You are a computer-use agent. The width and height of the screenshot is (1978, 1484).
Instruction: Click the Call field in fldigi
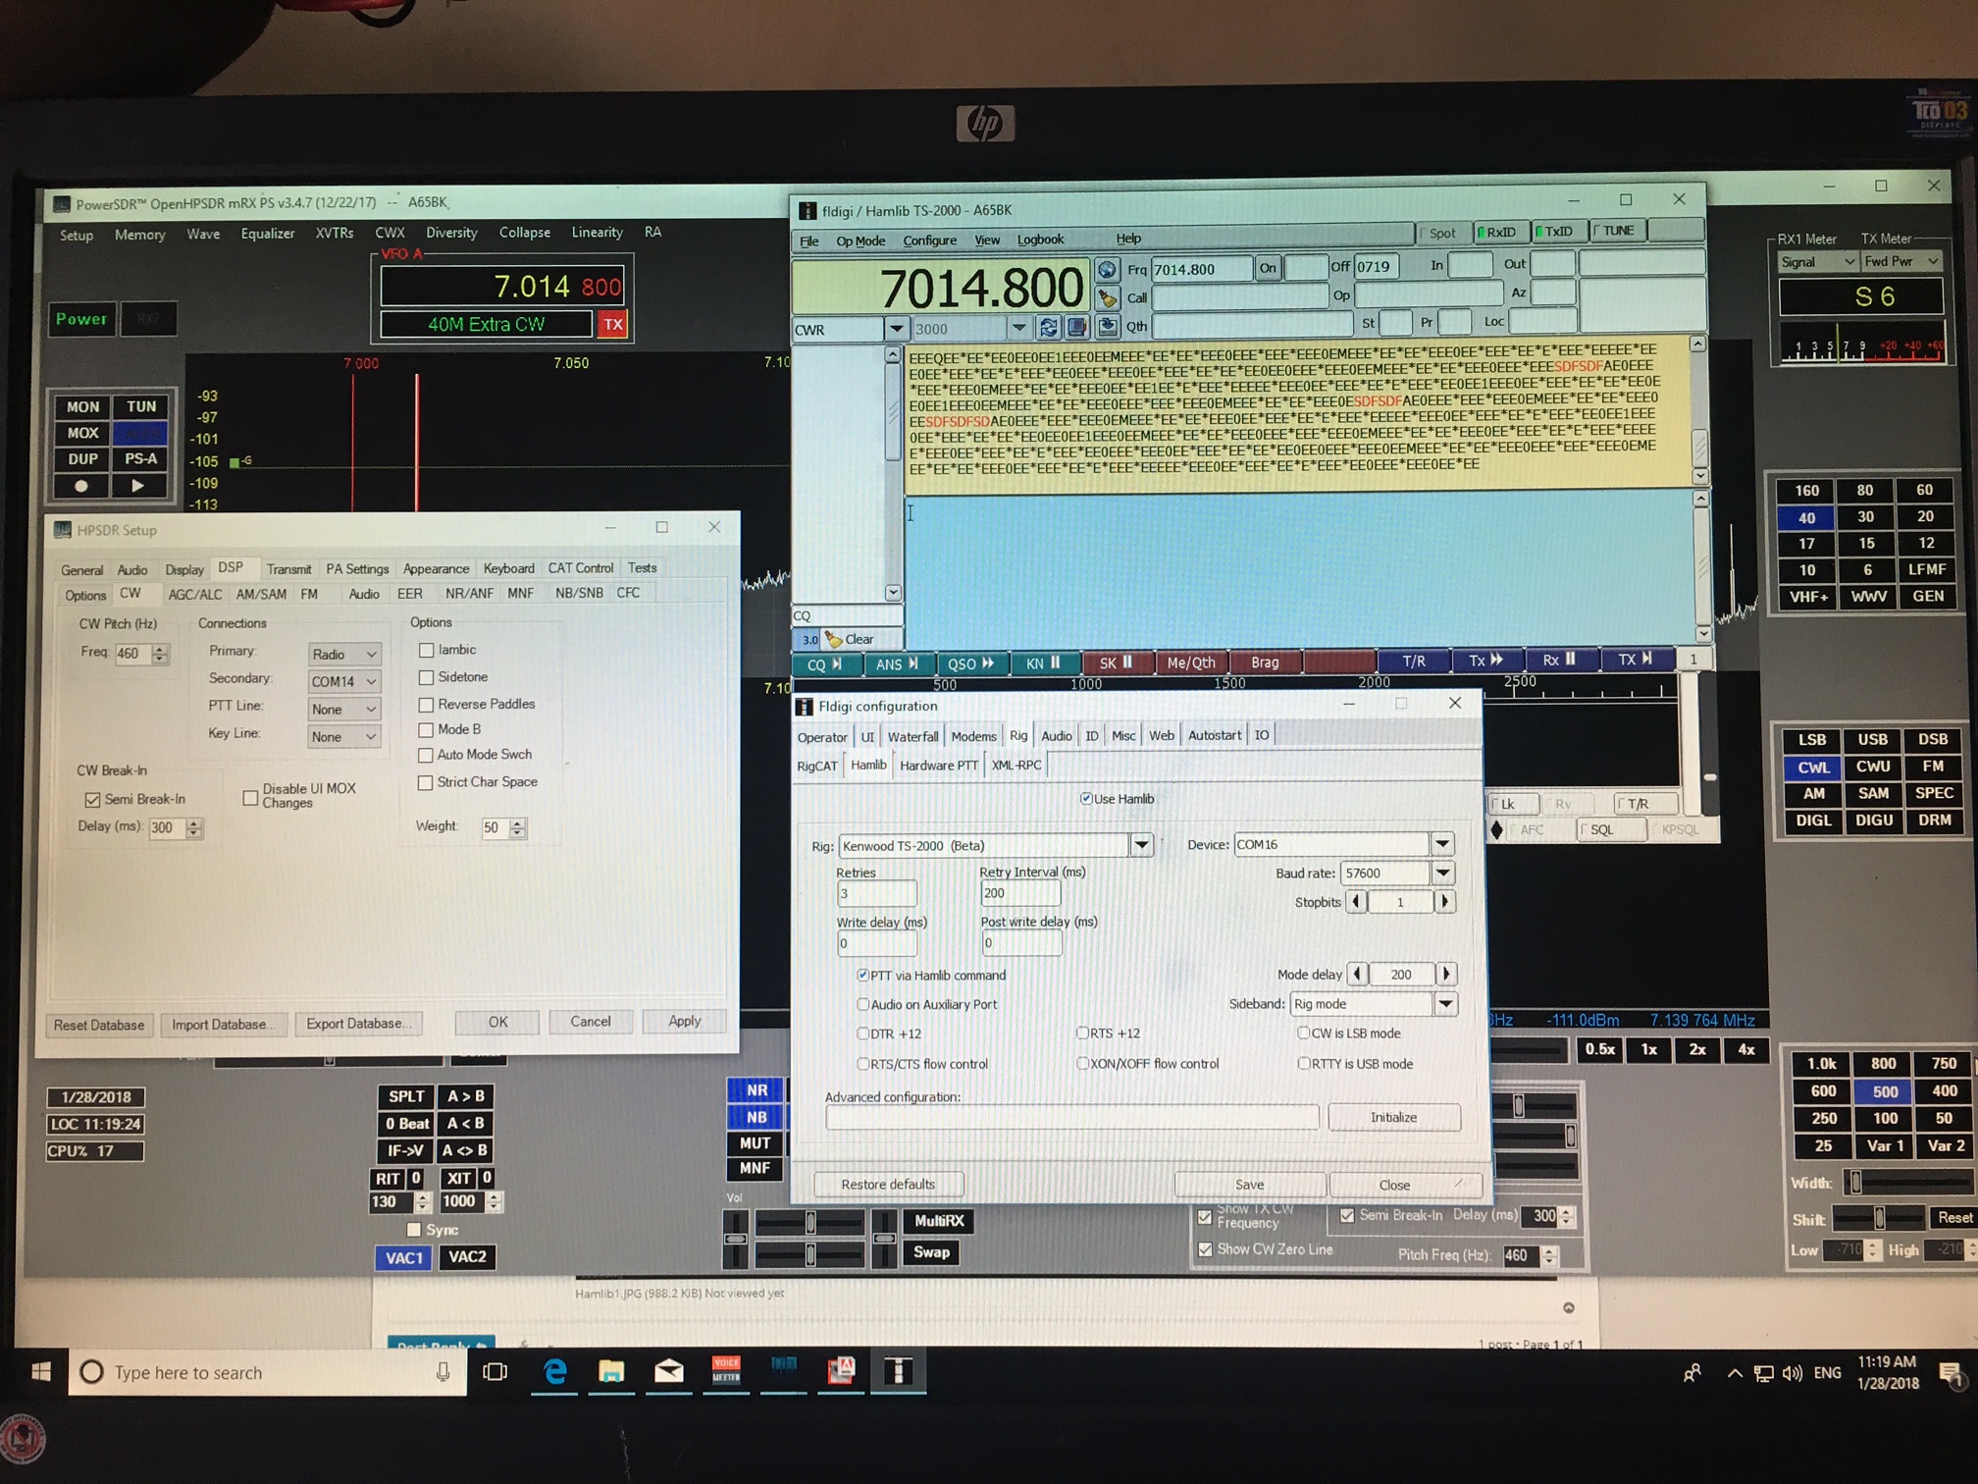1239,296
